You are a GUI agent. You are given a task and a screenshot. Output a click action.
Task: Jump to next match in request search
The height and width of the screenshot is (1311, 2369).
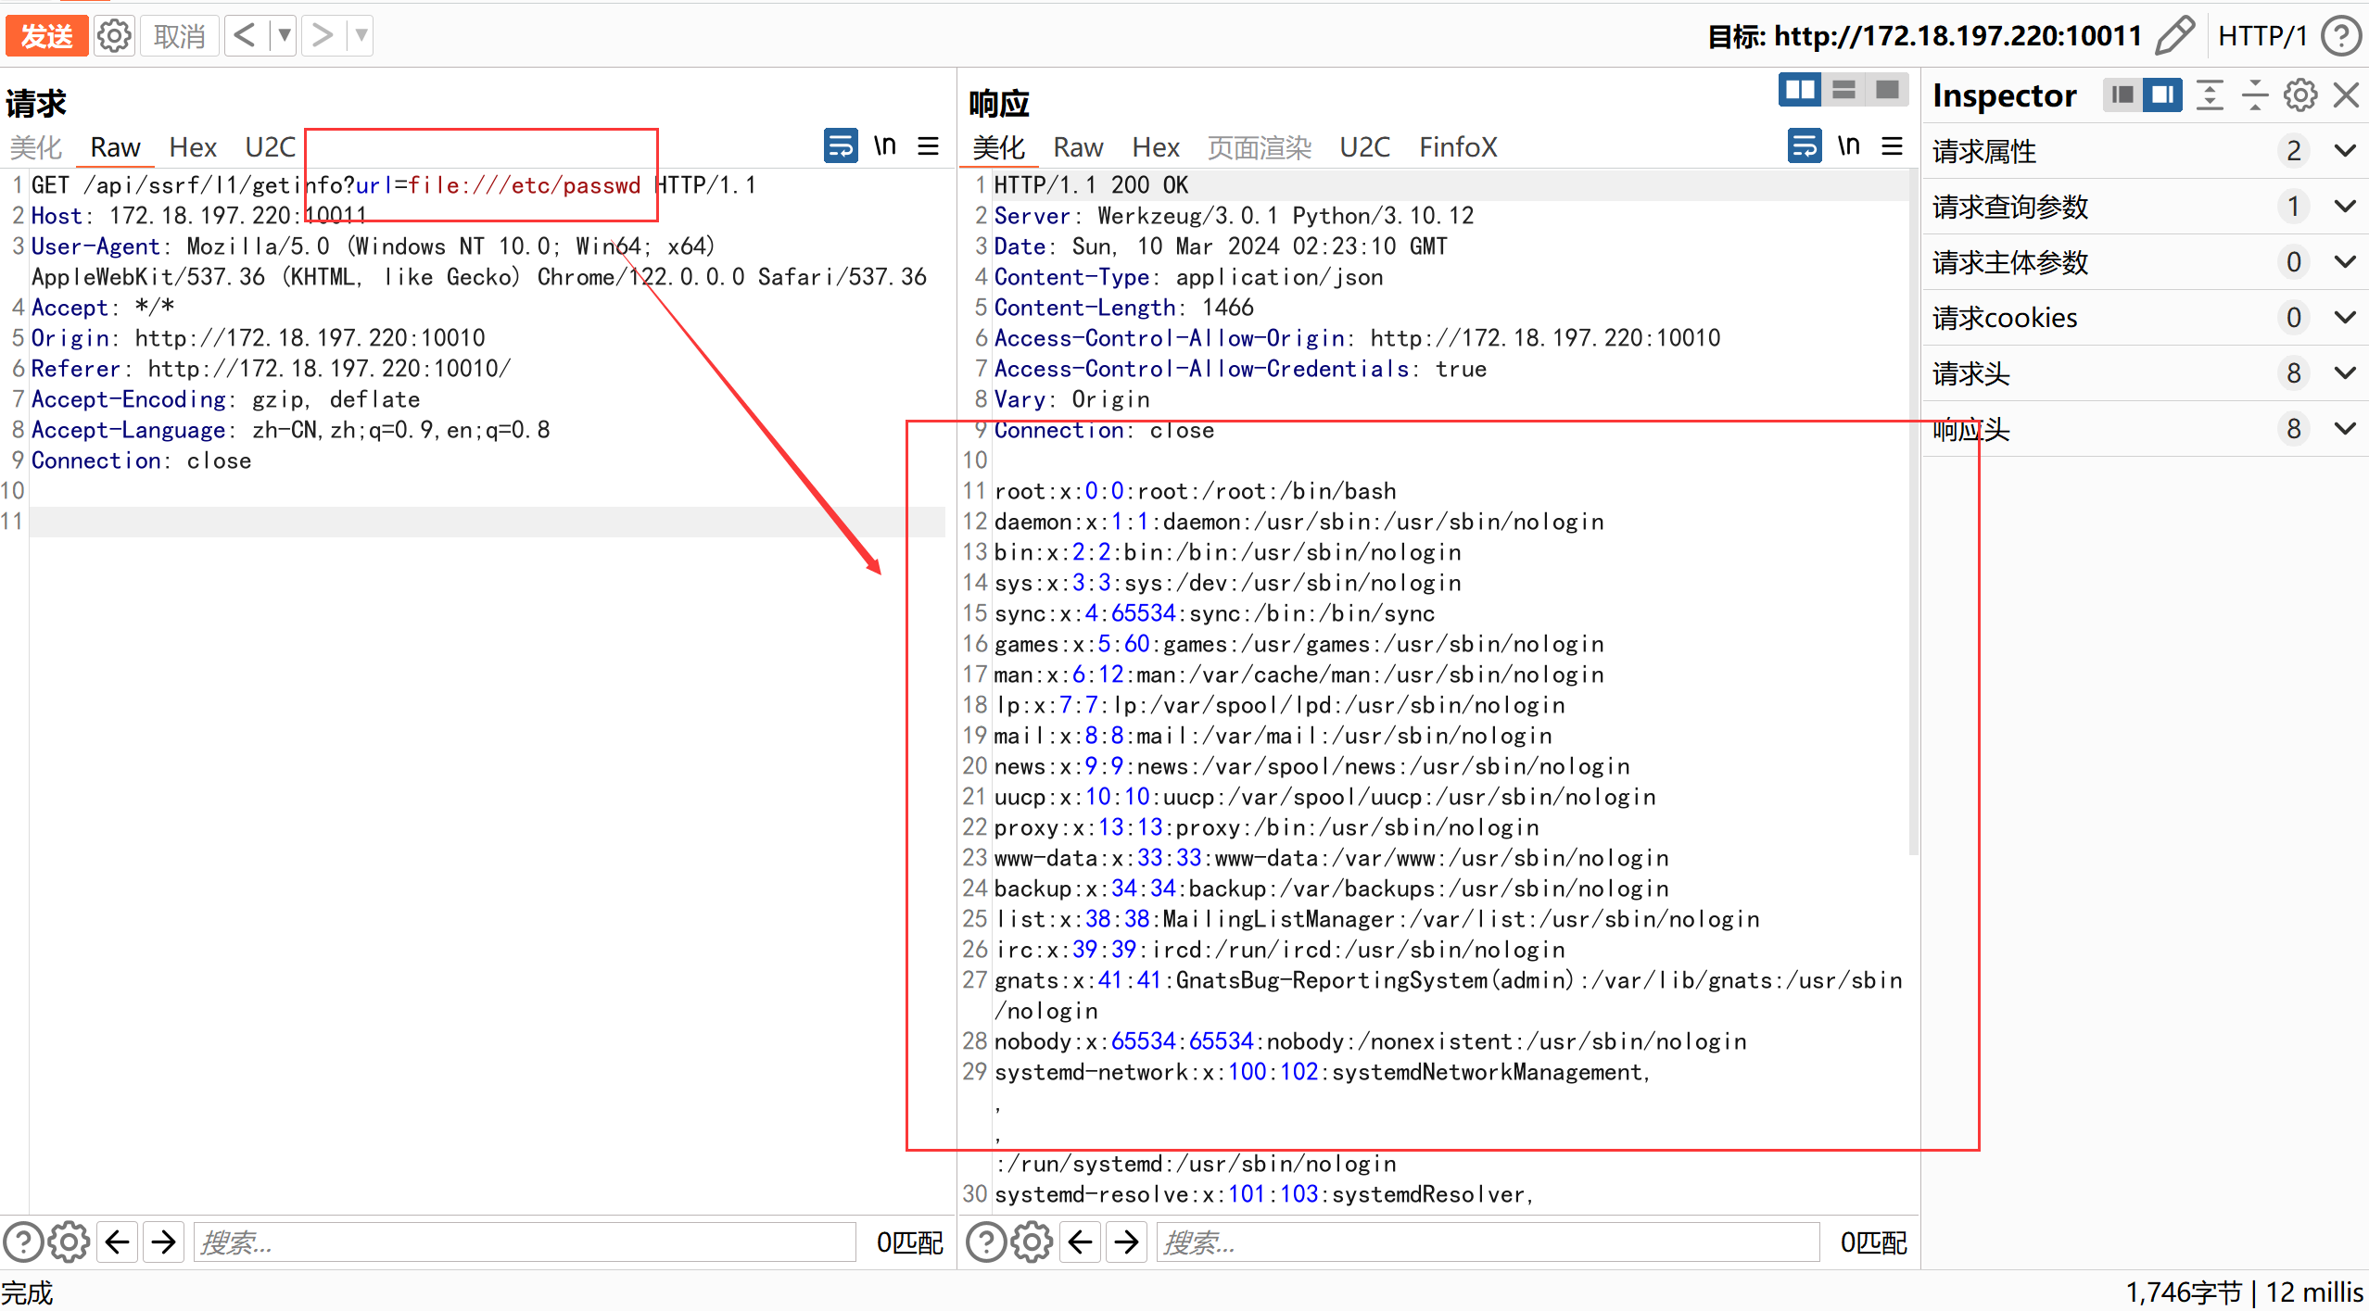tap(163, 1242)
